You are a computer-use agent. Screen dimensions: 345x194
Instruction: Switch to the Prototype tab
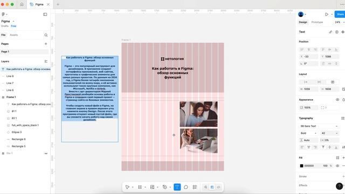[x=317, y=22]
